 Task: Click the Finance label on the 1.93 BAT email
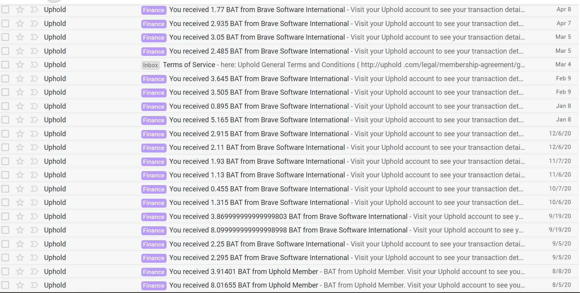[x=154, y=161]
